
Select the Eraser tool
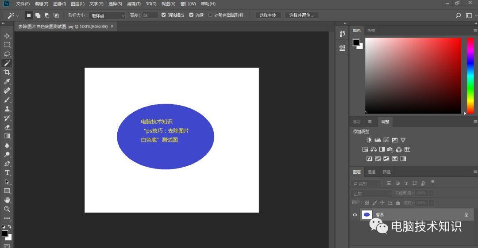[7, 127]
